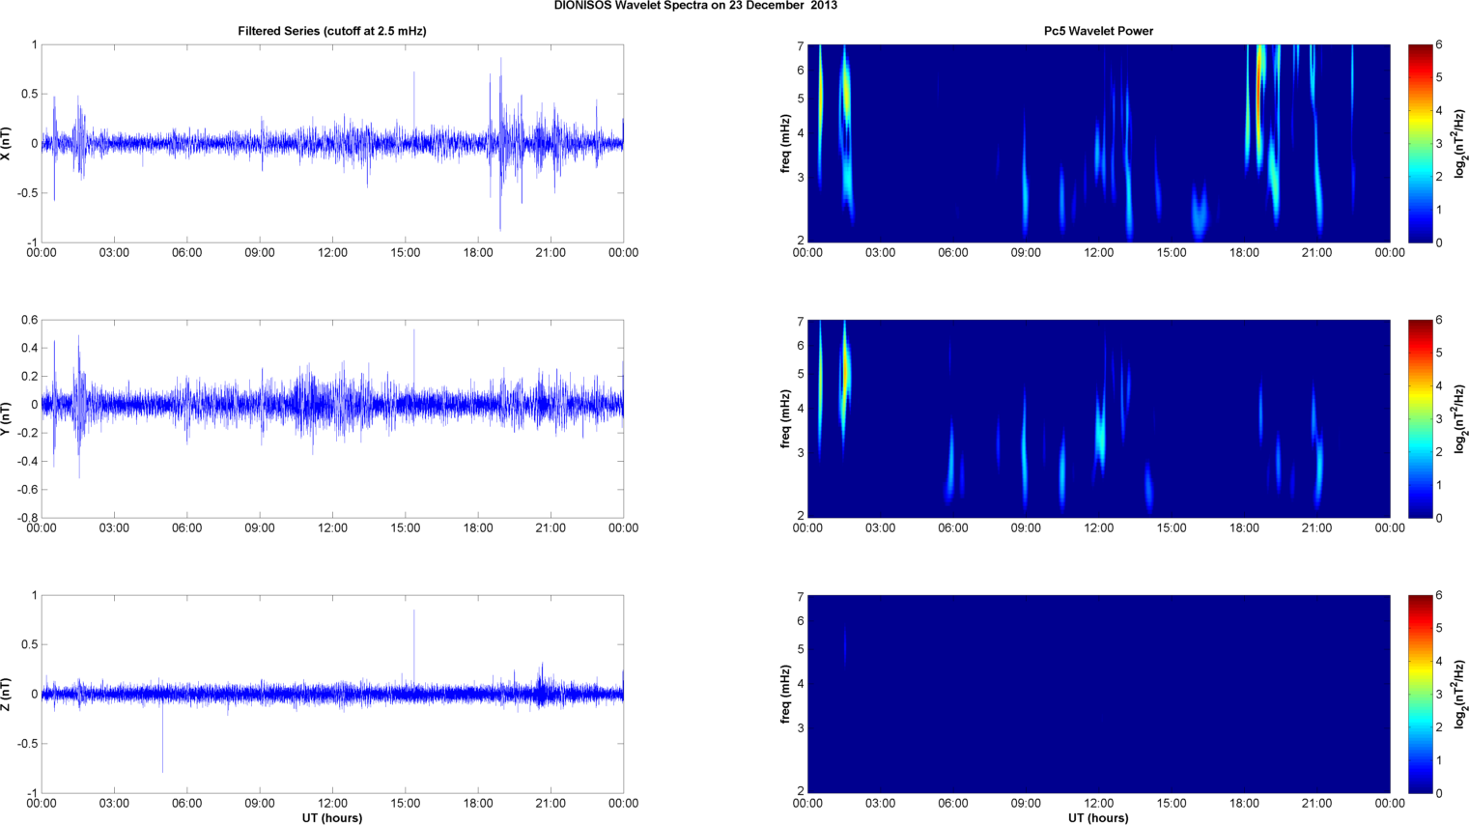Screen dimensions: 1469x825
Task: Click 'UT (hours)' under the Z filtered series
Action: click(332, 818)
